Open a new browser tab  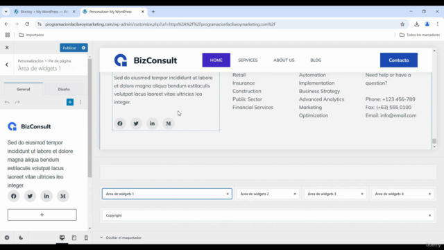[153, 12]
